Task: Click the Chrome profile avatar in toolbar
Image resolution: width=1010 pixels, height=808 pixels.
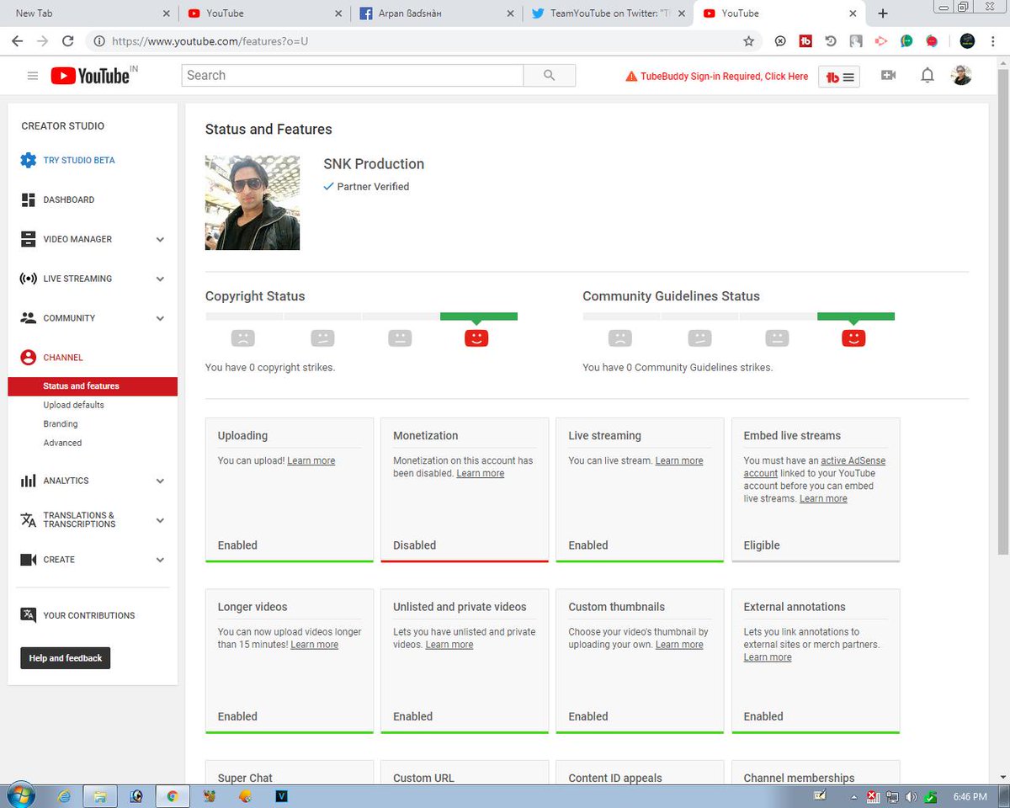Action: point(967,40)
